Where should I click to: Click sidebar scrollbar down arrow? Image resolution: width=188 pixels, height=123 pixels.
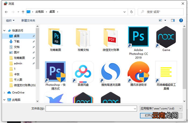[37, 101]
